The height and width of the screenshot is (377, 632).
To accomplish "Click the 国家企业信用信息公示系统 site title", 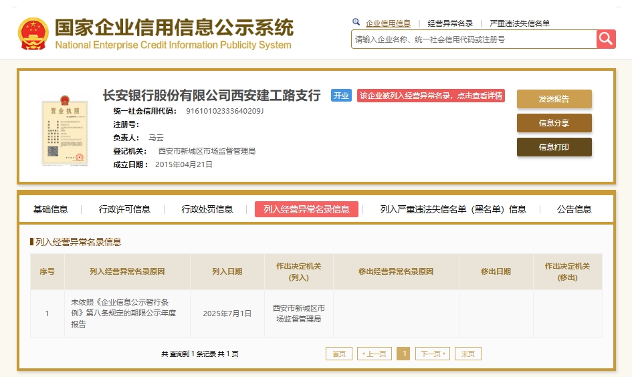I will (x=174, y=27).
